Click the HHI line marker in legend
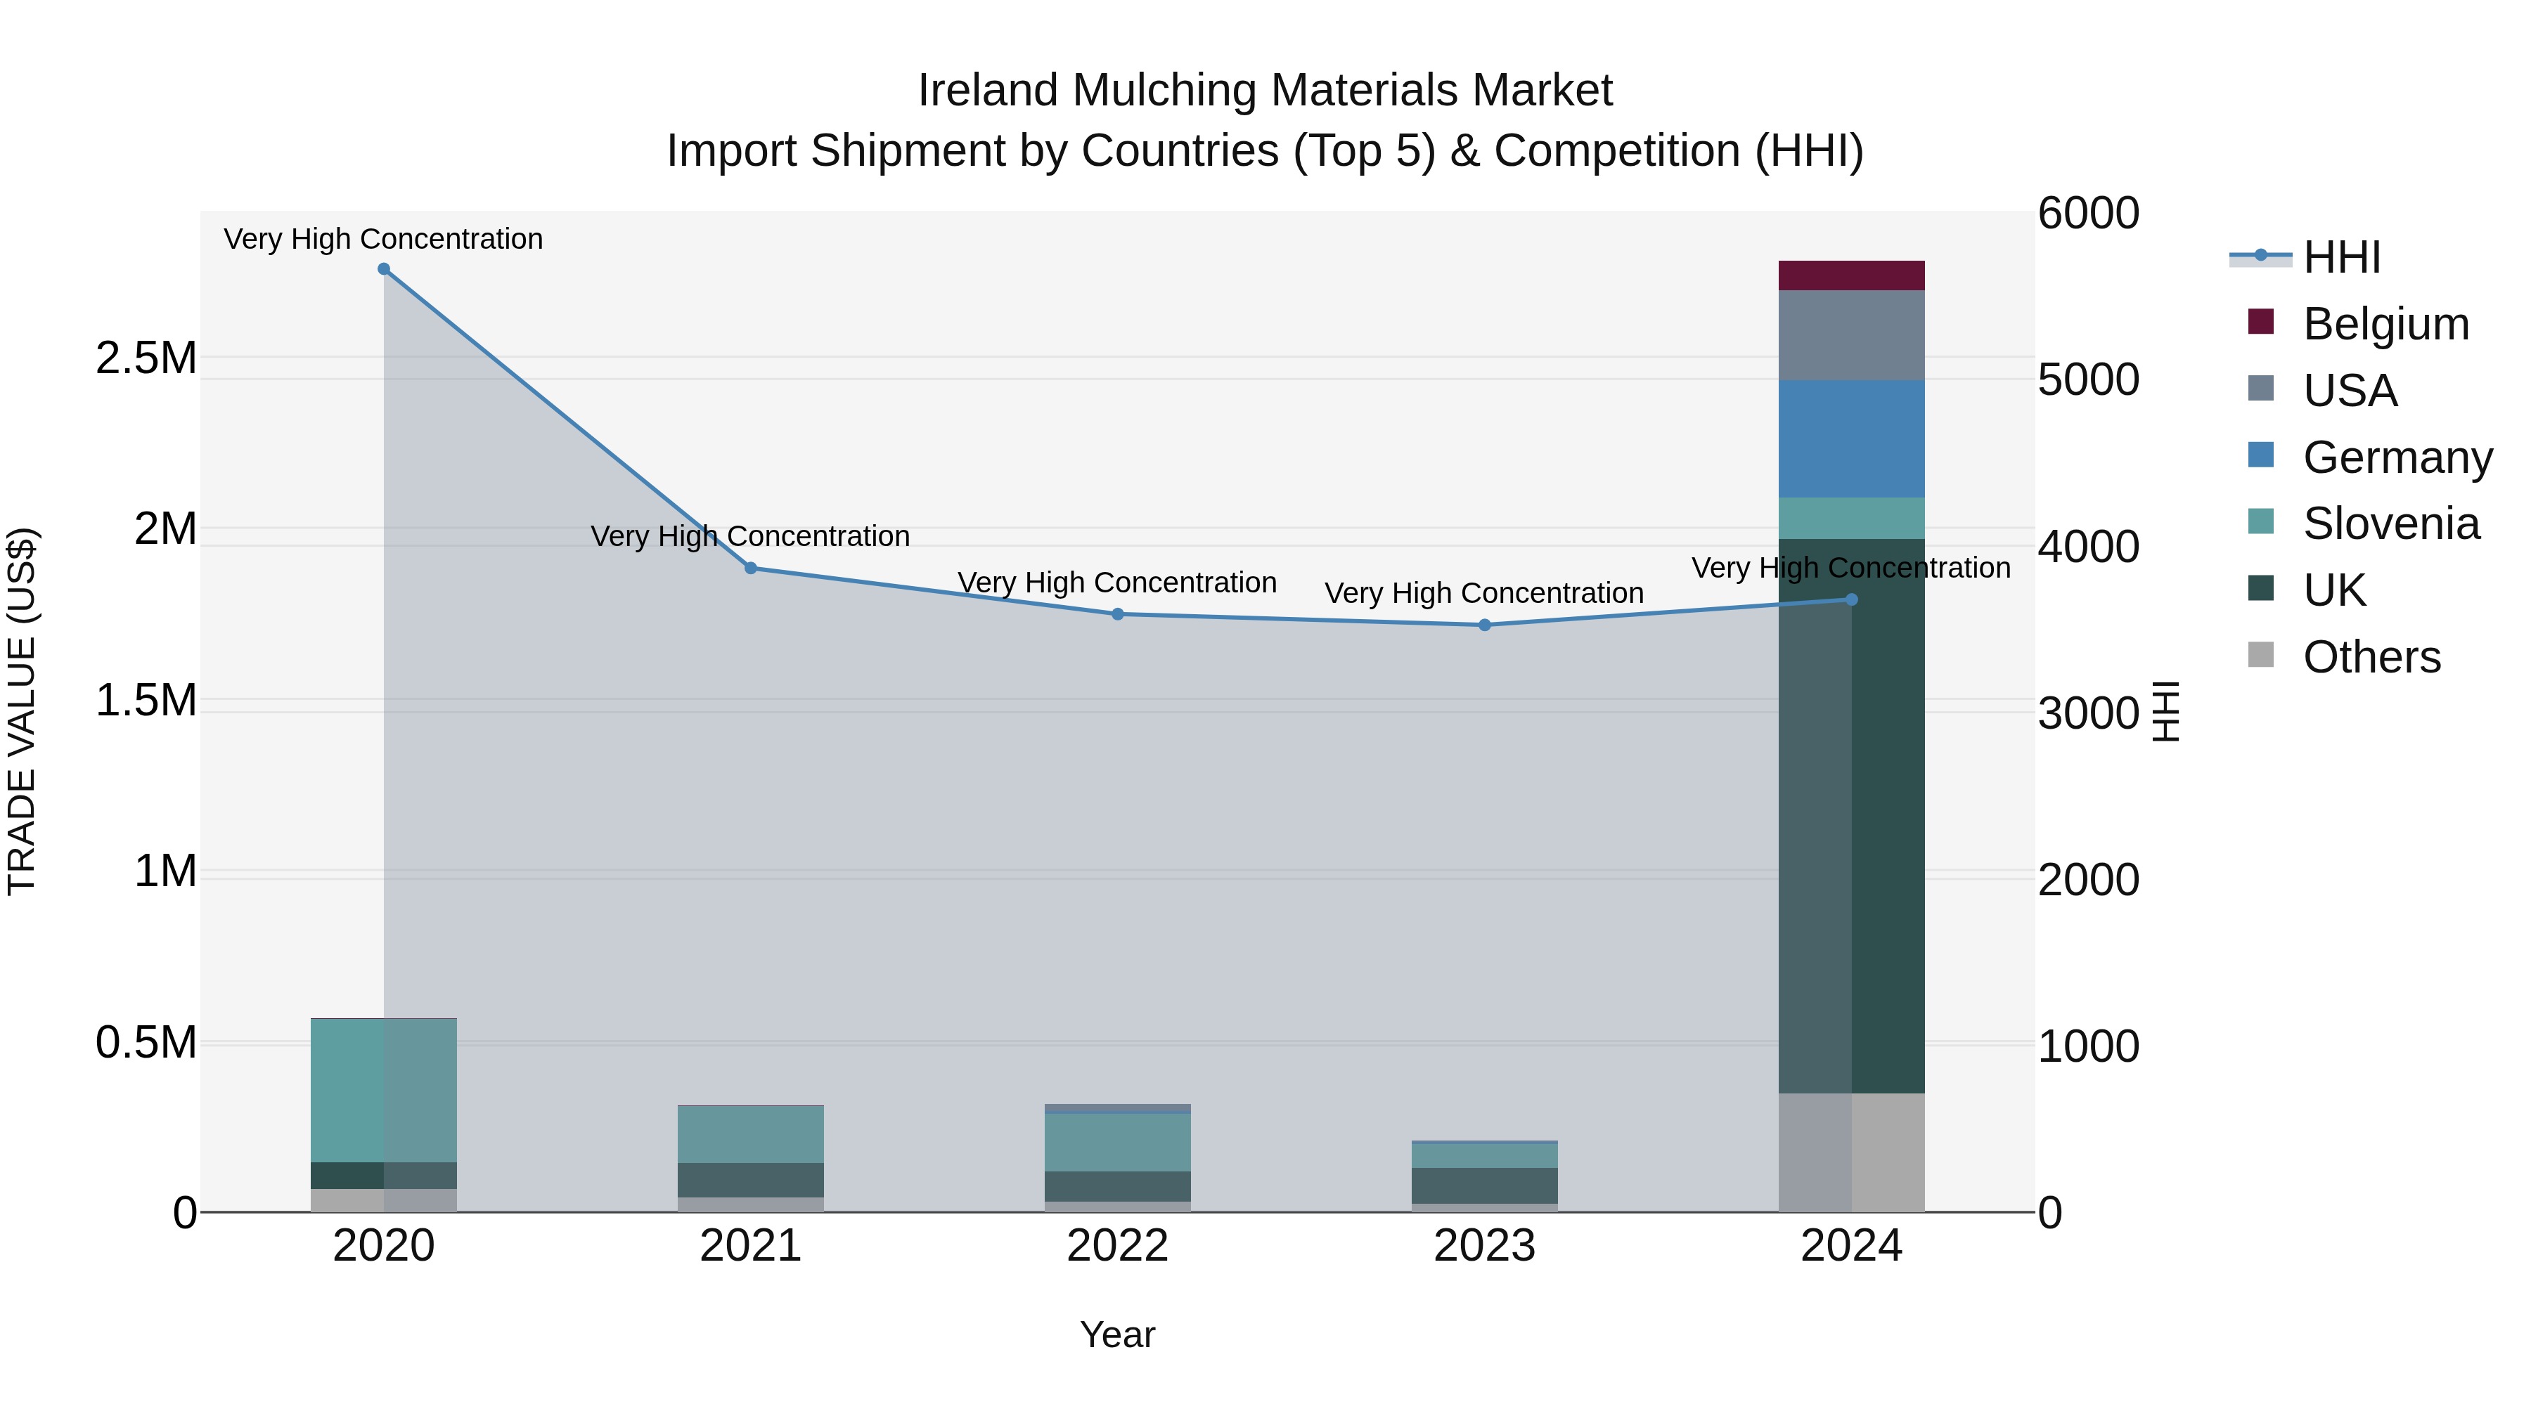This screenshot has width=2531, height=1423. point(2261,255)
